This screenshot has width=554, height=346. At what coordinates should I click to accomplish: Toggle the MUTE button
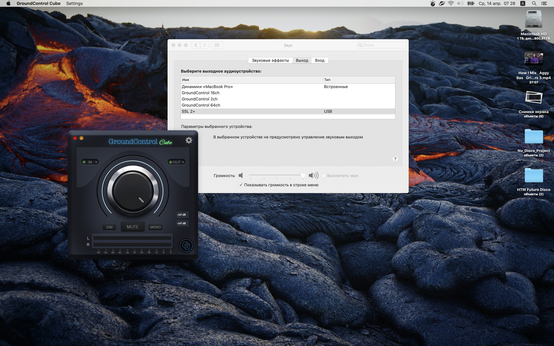[x=133, y=227]
